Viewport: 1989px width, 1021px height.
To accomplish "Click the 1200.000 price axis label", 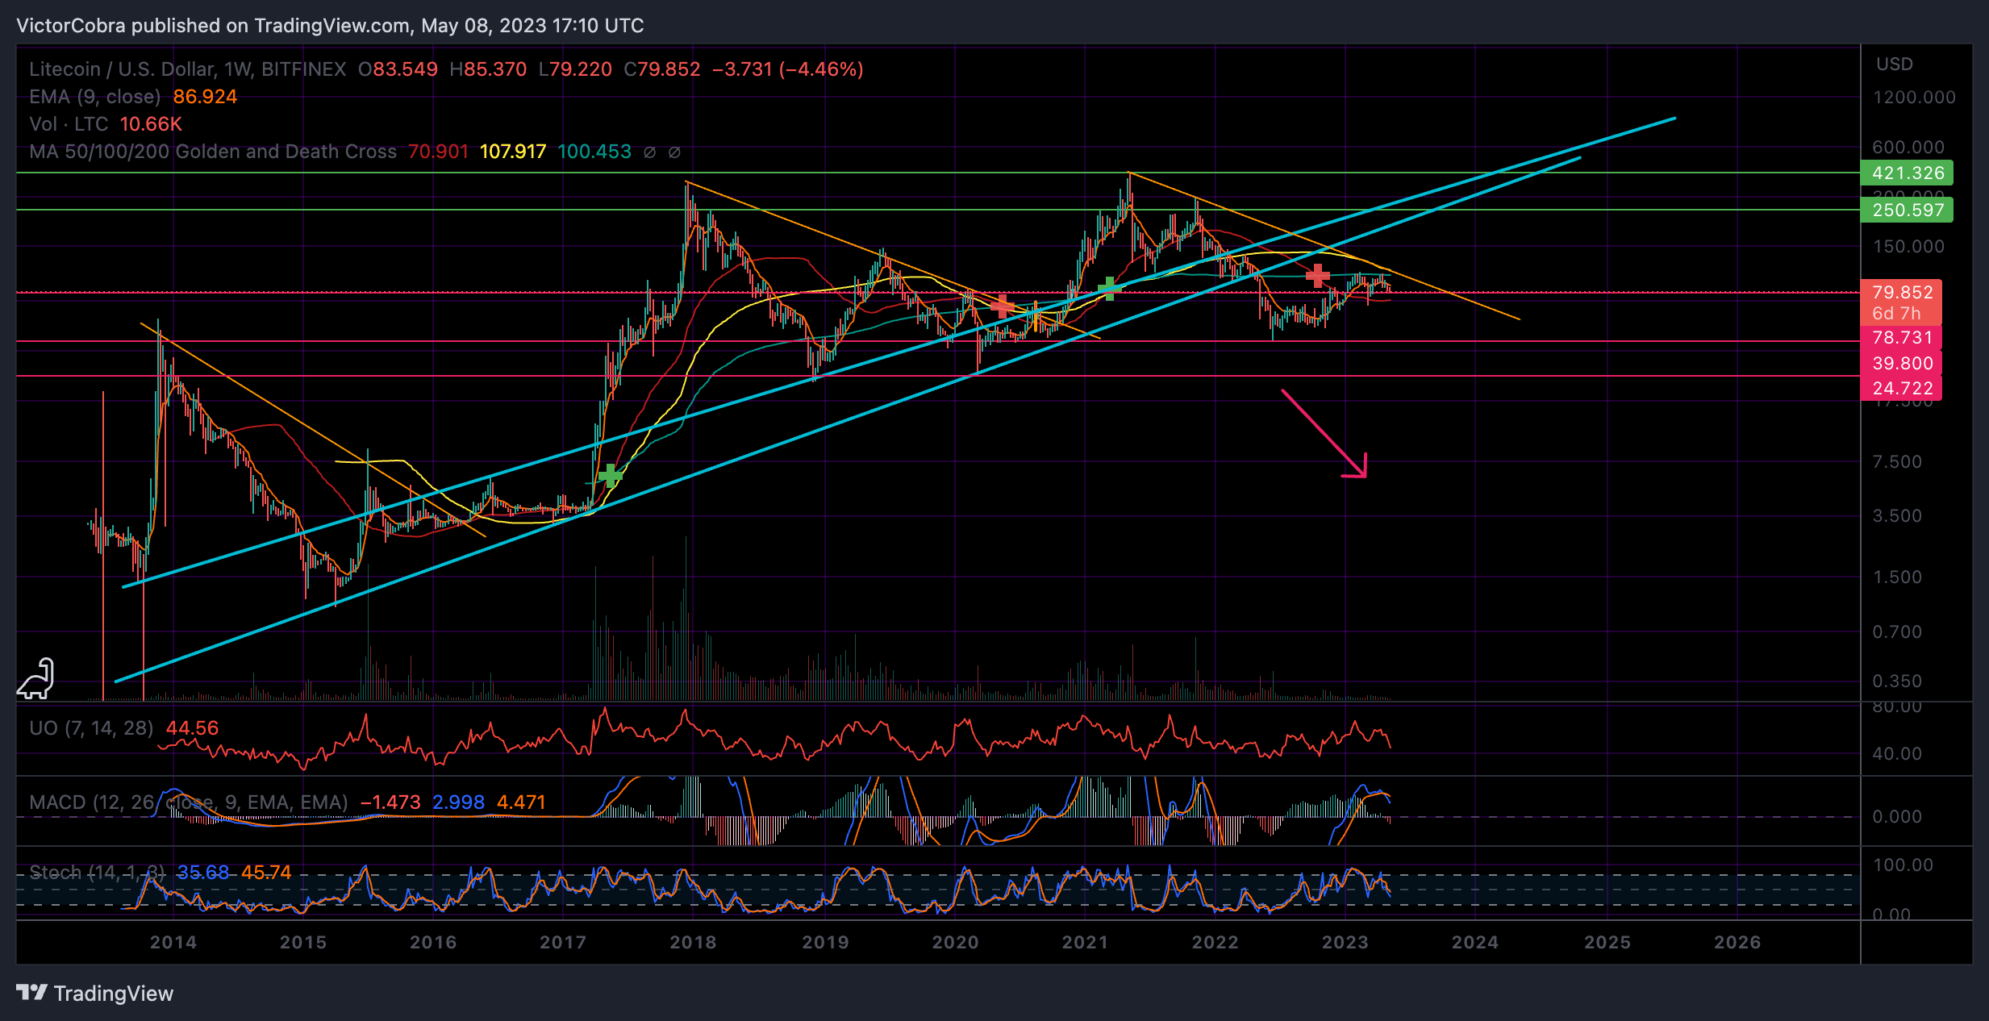I will coord(1914,98).
